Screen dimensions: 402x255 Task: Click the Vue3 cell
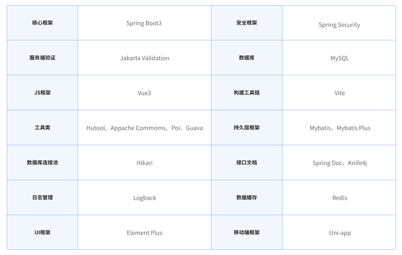coord(144,93)
